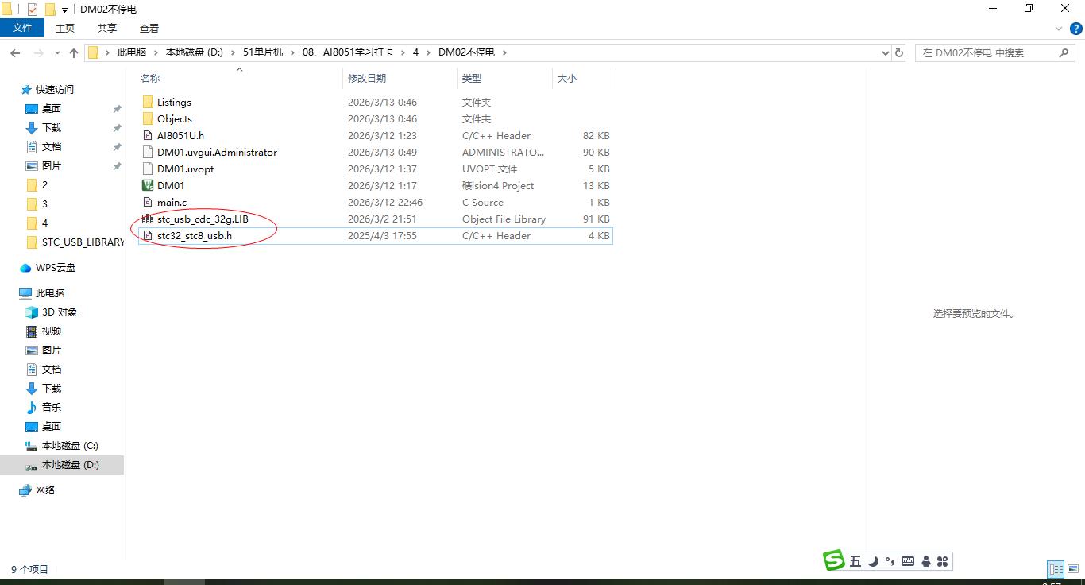Sort files by 类型 column
1085x585 pixels.
[x=472, y=78]
